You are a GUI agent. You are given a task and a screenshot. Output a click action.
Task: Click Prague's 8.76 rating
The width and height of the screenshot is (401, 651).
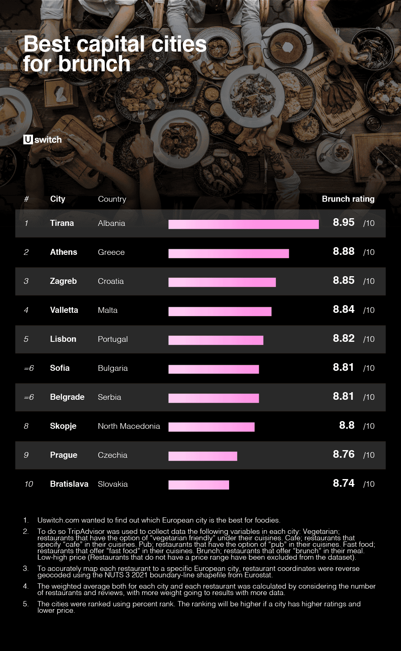point(344,454)
